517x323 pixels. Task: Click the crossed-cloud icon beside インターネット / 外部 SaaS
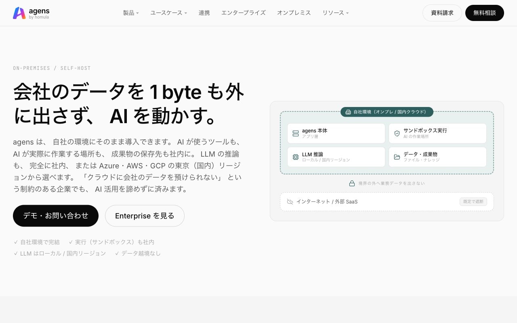coord(290,201)
